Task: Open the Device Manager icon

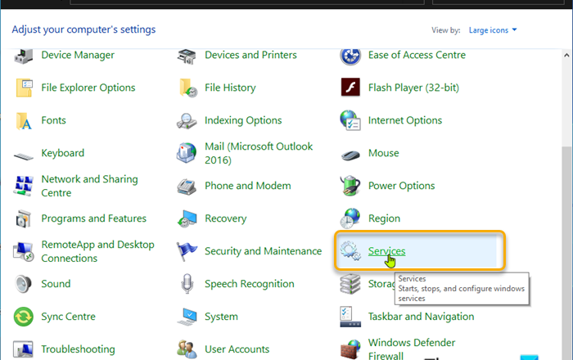Action: pyautogui.click(x=24, y=56)
